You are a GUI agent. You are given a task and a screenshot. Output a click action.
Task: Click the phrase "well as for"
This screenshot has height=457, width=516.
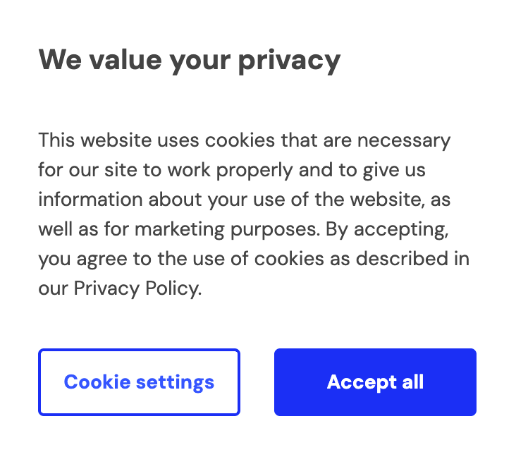(83, 229)
